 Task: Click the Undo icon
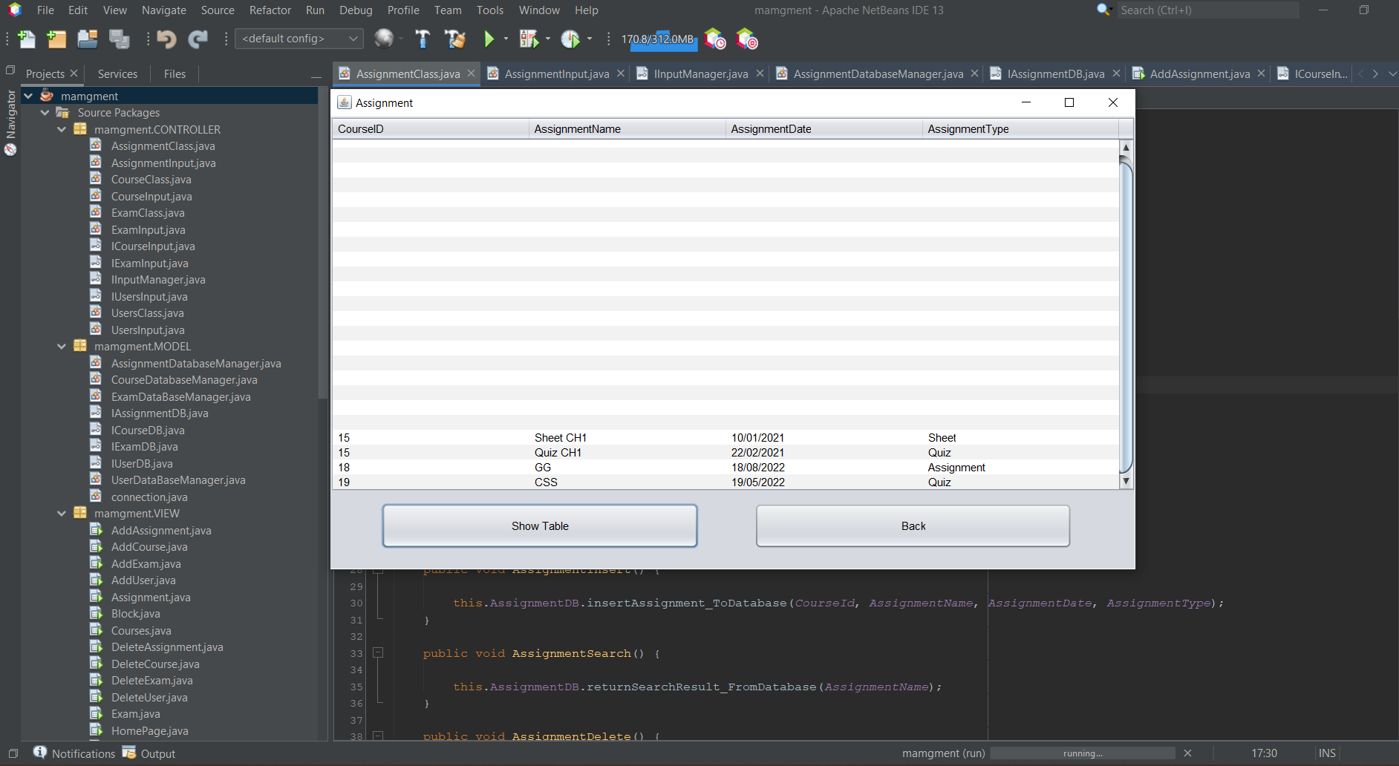(167, 39)
